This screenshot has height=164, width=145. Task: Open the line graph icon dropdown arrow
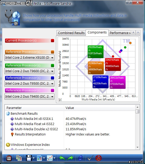pos(54,158)
